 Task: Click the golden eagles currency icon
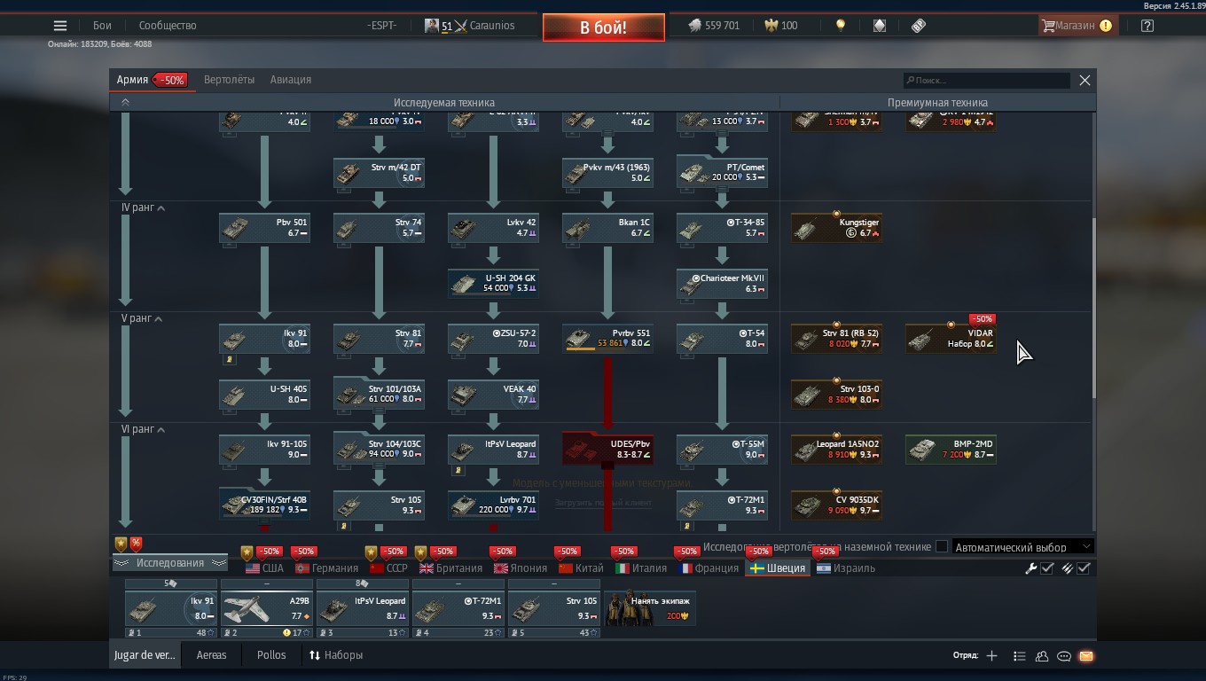point(771,26)
